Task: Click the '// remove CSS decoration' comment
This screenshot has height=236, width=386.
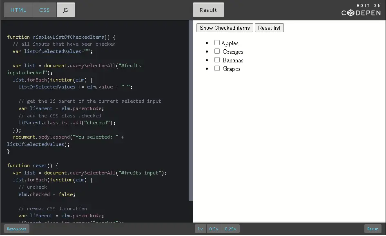Action: (53, 209)
